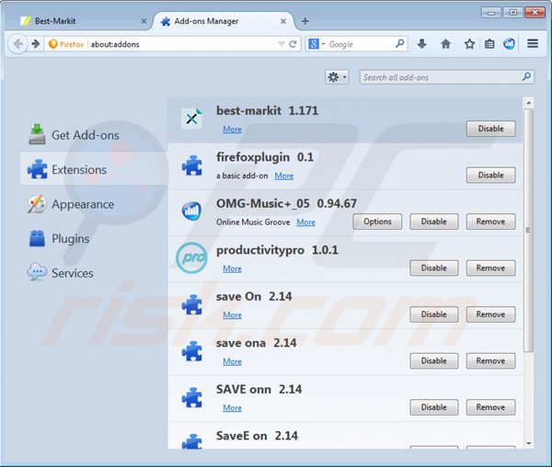Click the OMG-Music+_05 extension icon
The image size is (552, 467).
[x=192, y=211]
